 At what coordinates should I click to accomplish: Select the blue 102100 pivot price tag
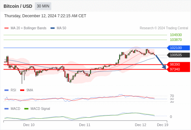(x=178, y=48)
